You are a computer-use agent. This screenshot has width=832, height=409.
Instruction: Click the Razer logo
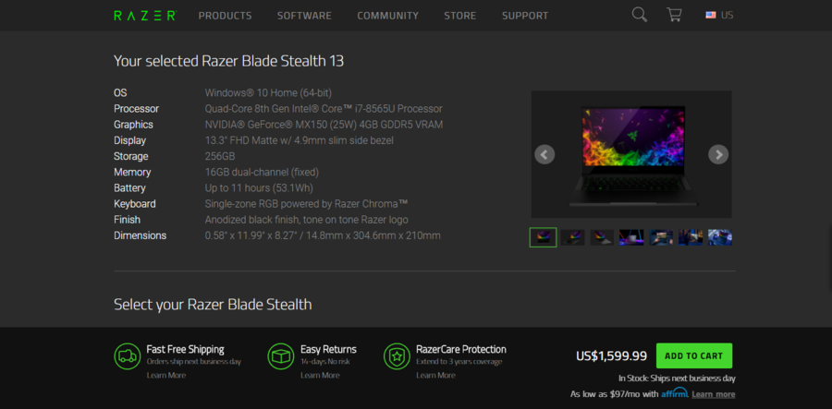tap(145, 16)
